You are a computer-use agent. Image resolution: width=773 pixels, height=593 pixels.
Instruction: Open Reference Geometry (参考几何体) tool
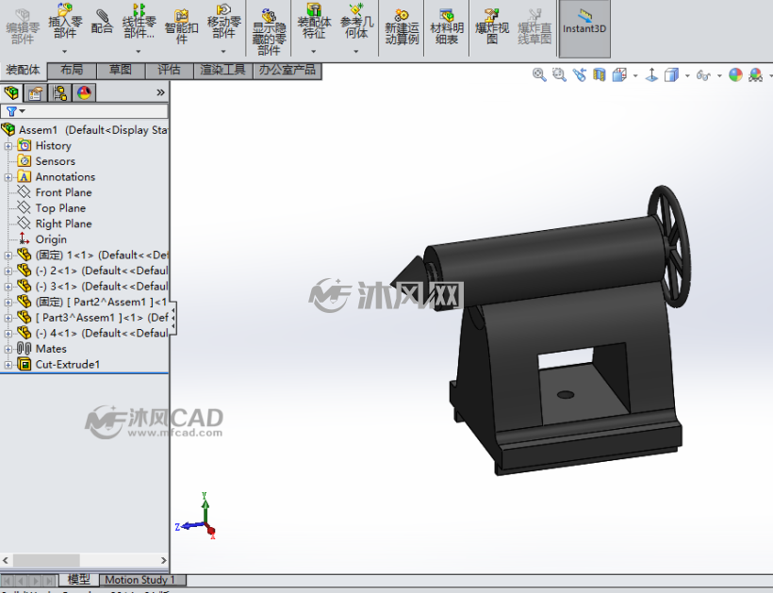click(356, 21)
